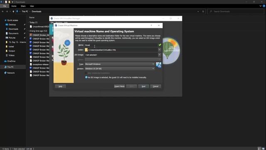Viewport: 266px width, 150px height.
Task: Click the yellow folder icon in Folder field
Action: click(86, 50)
